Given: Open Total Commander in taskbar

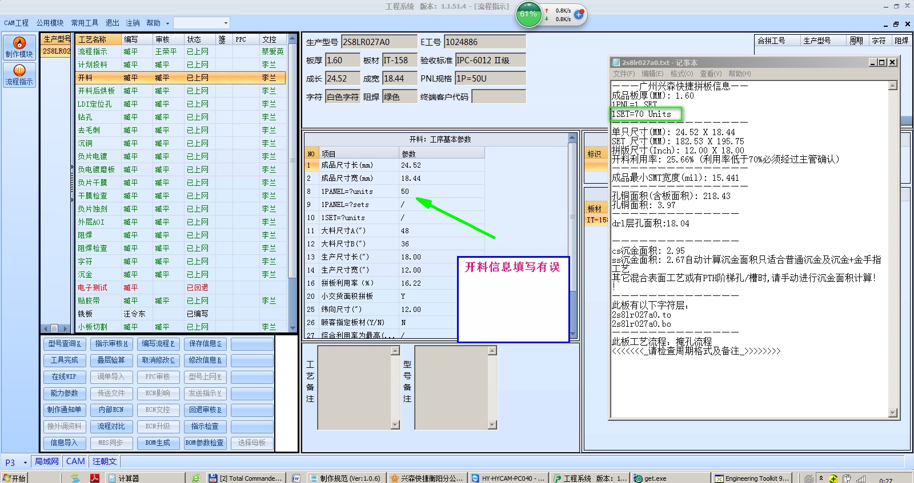Looking at the screenshot, I should click(x=246, y=478).
